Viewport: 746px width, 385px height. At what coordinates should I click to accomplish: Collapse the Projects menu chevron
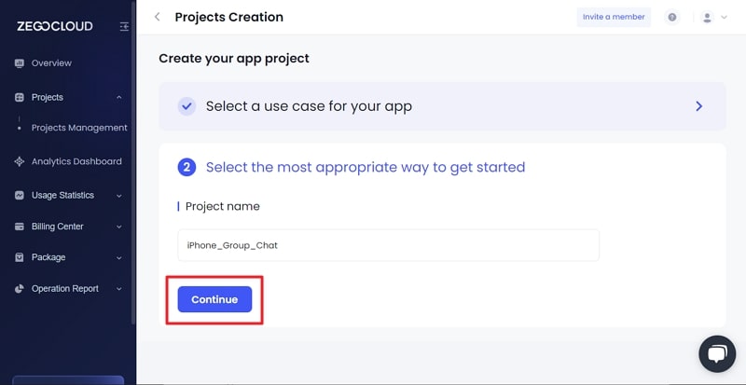[119, 98]
